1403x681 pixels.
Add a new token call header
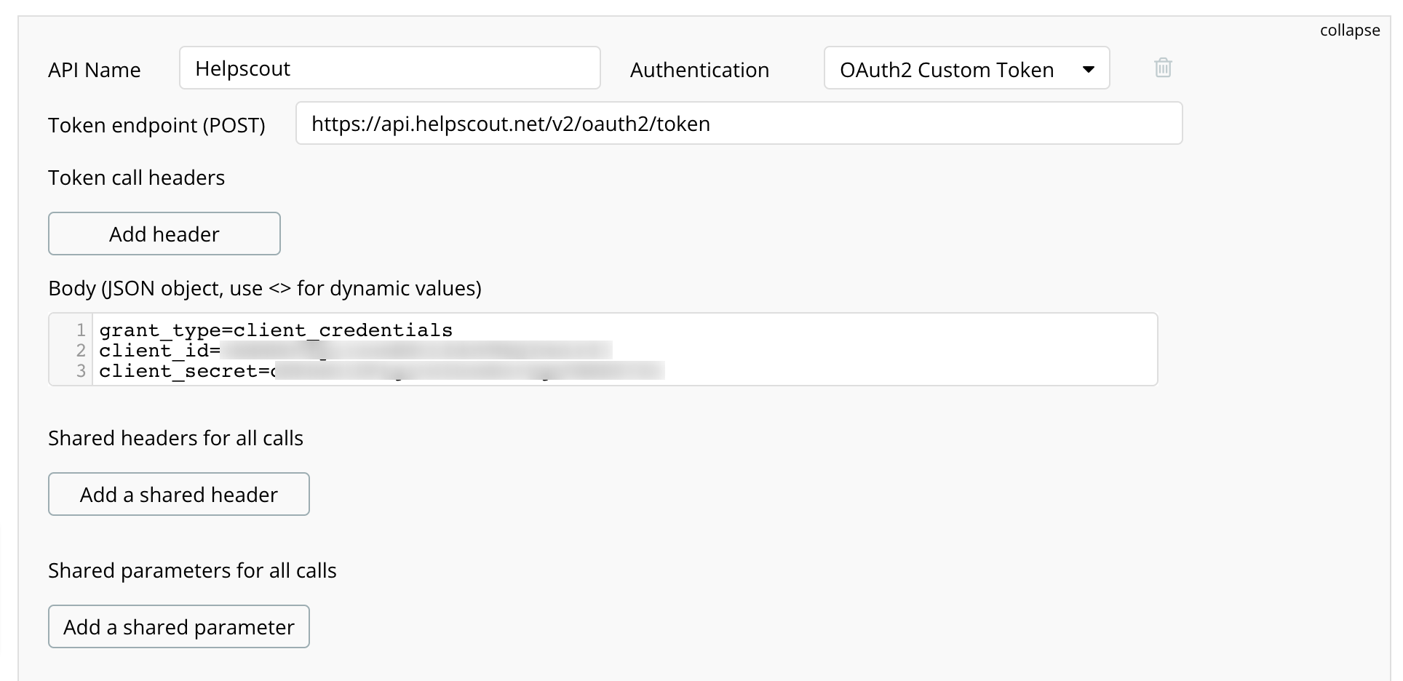tap(164, 234)
